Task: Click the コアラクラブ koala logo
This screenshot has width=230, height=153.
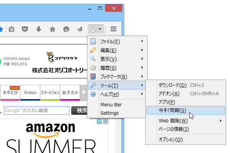Action: pos(62,57)
